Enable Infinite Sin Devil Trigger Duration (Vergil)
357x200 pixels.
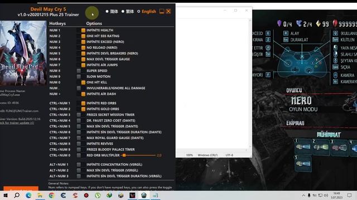click(x=79, y=176)
